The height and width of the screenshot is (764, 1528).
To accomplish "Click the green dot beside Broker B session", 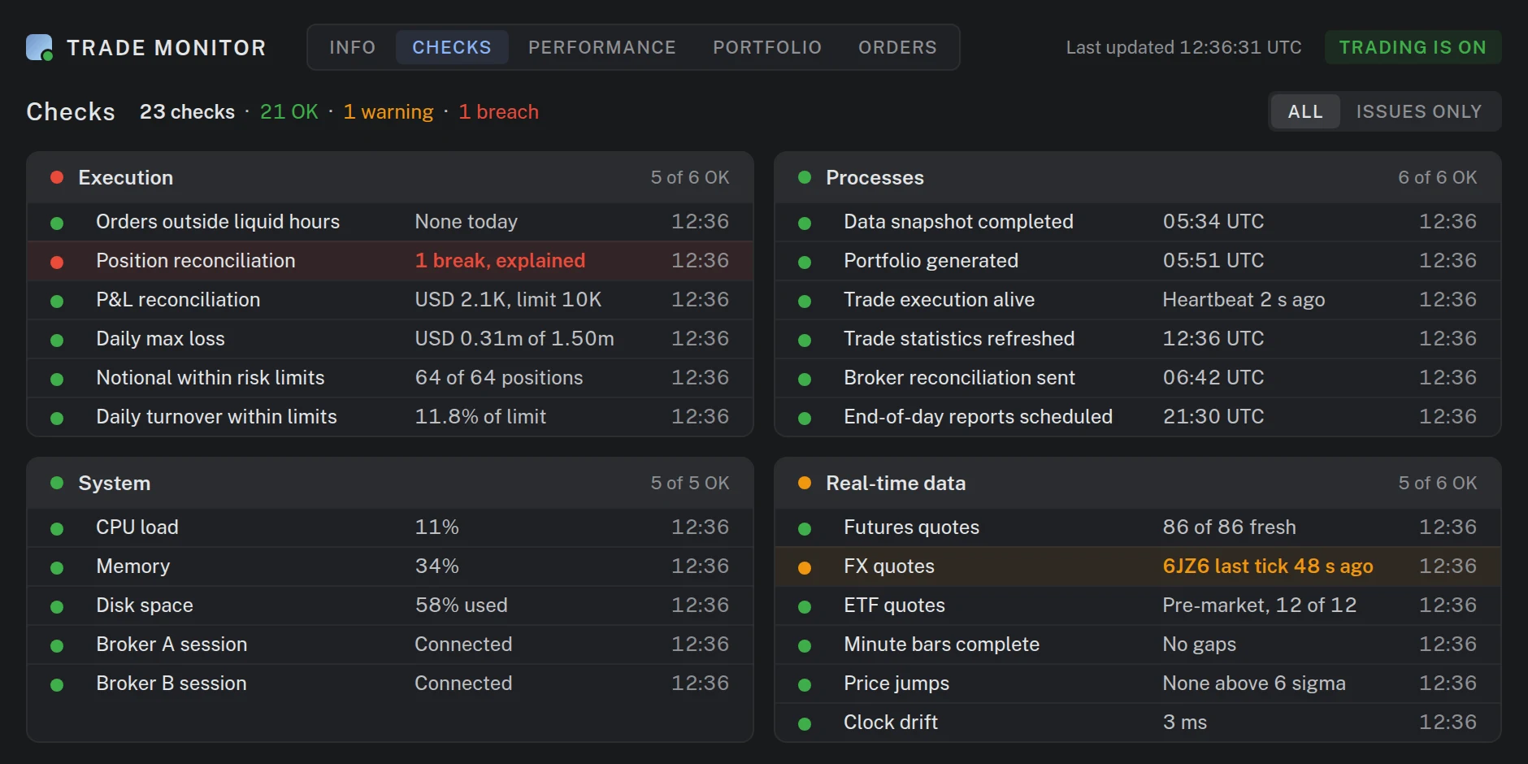I will tap(57, 685).
